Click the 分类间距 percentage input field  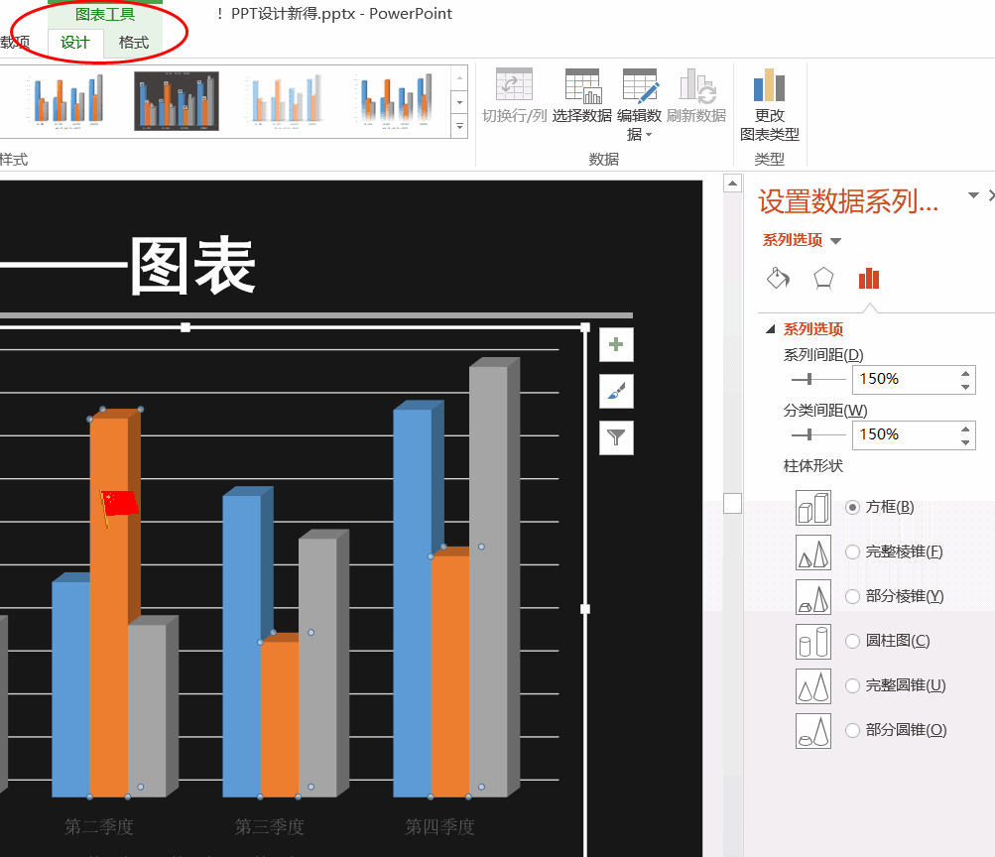point(904,434)
